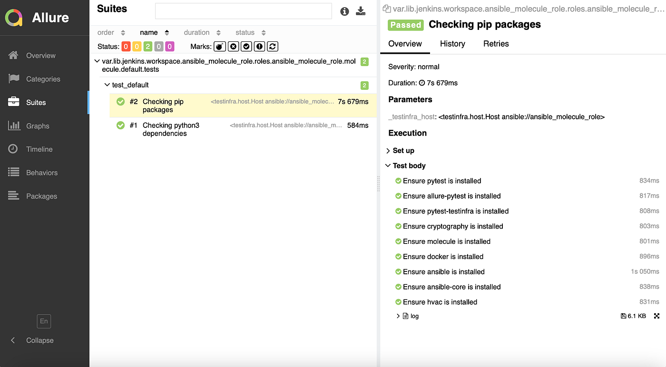The height and width of the screenshot is (367, 666).
Task: Collapse the test_default group
Action: [x=107, y=85]
